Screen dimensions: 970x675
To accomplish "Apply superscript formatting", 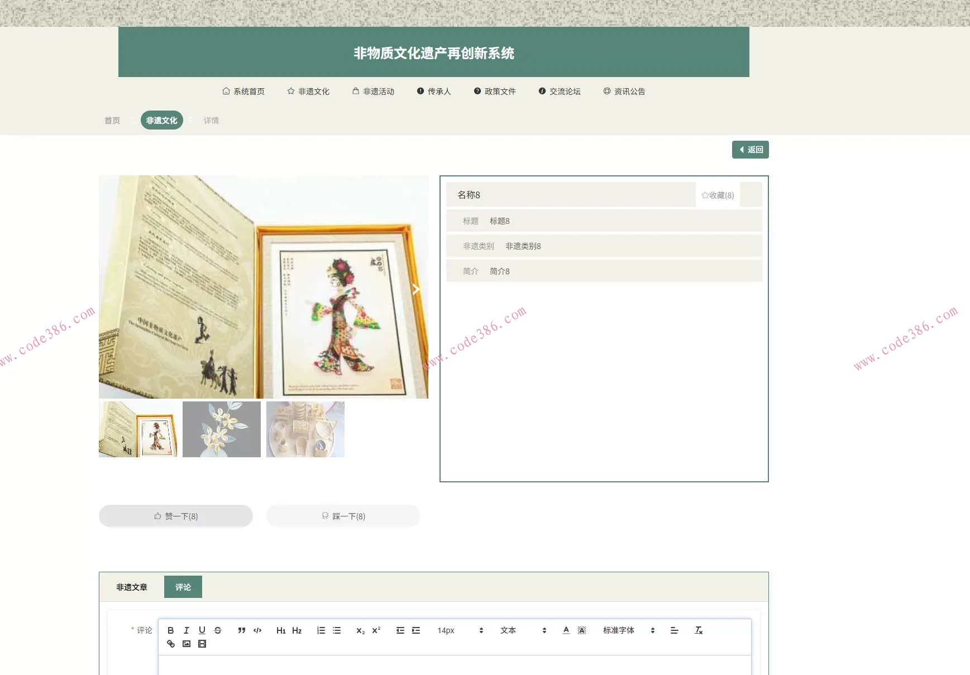I will pos(376,630).
